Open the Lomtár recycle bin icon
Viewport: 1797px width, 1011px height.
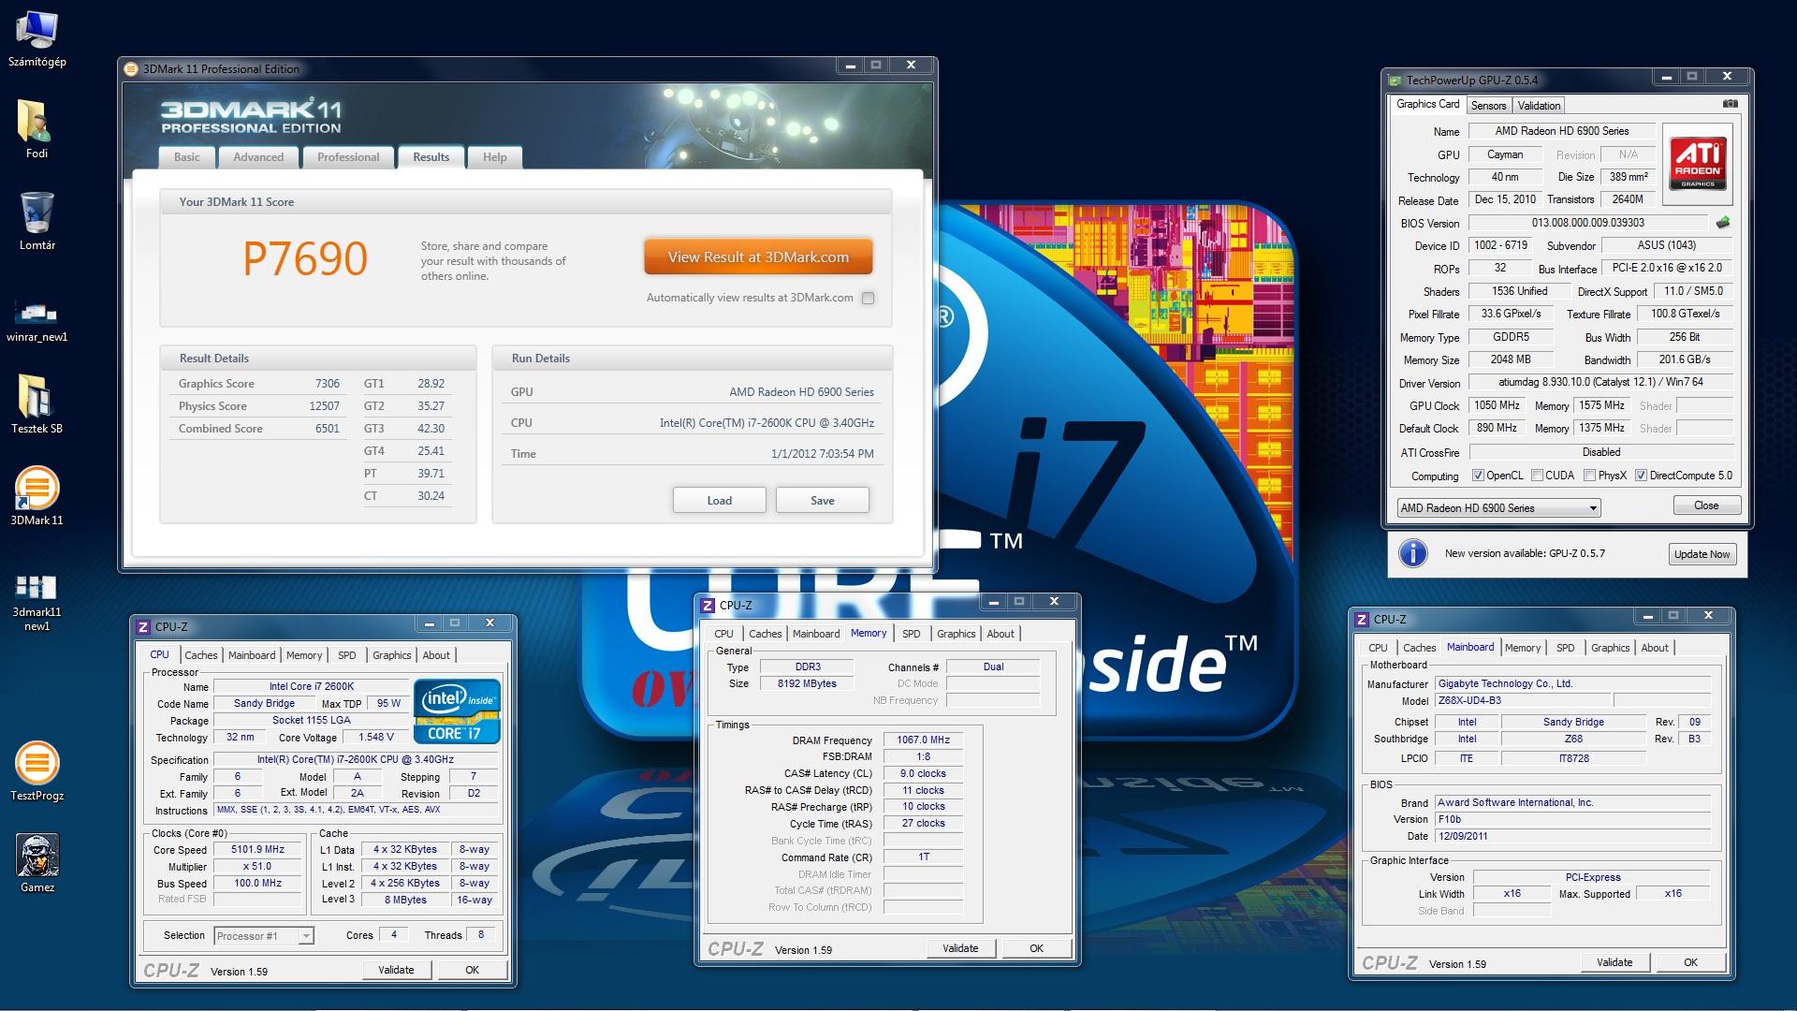coord(37,221)
